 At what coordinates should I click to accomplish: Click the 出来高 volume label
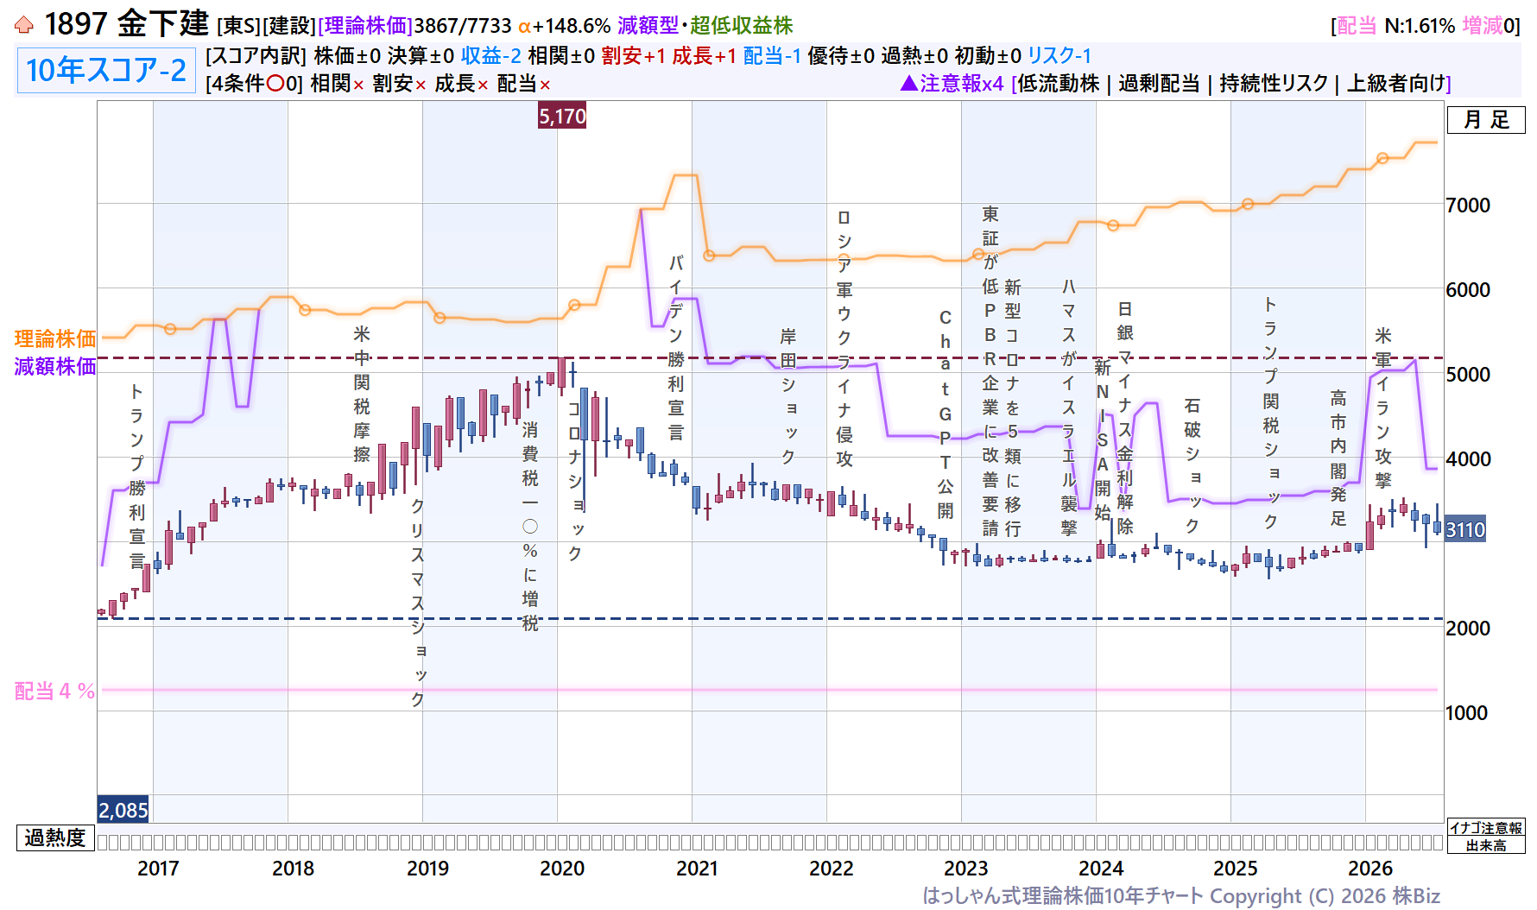point(1486,845)
